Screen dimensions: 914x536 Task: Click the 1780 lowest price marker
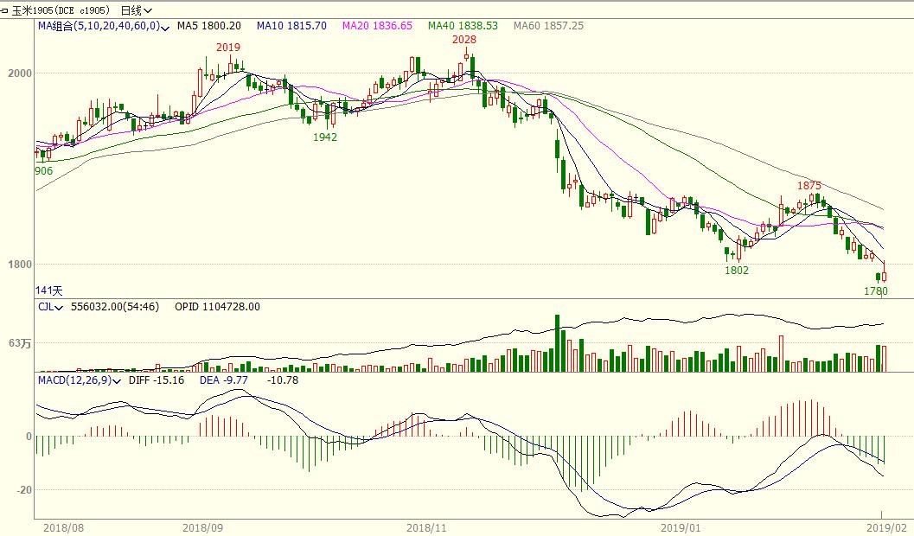(876, 291)
